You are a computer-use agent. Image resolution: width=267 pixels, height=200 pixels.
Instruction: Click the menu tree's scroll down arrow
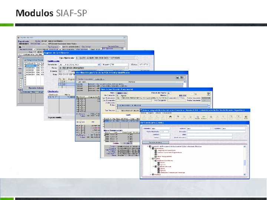click(245, 174)
